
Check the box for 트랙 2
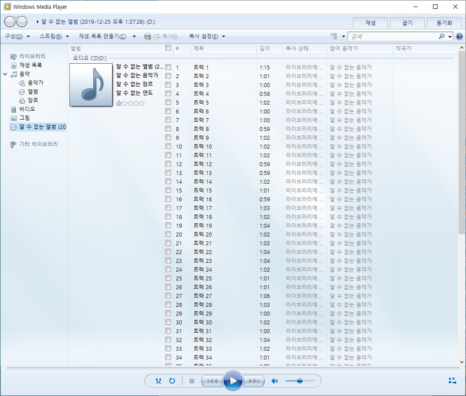click(x=168, y=76)
